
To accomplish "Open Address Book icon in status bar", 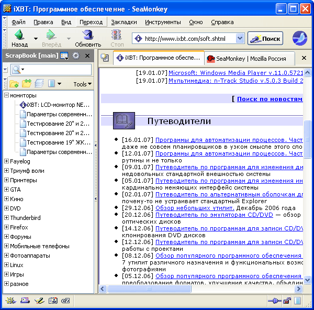I will tap(53, 301).
